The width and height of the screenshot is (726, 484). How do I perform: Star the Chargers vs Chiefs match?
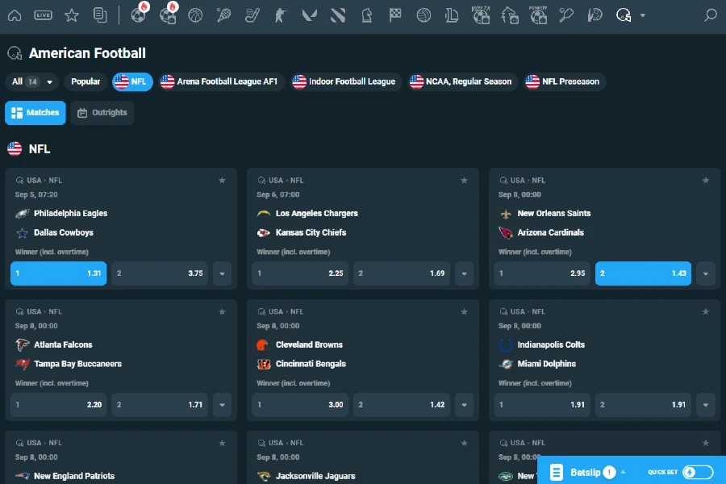click(464, 181)
